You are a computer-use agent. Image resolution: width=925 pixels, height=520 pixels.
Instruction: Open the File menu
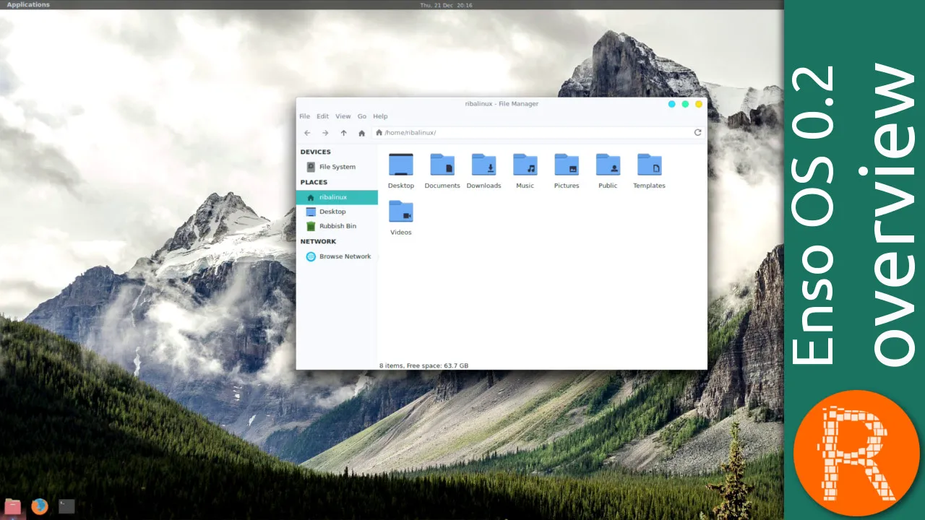[x=305, y=116]
